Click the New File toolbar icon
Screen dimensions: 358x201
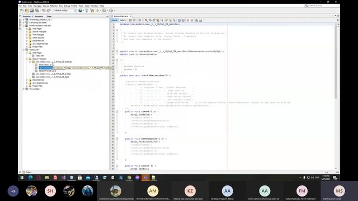pos(22,11)
